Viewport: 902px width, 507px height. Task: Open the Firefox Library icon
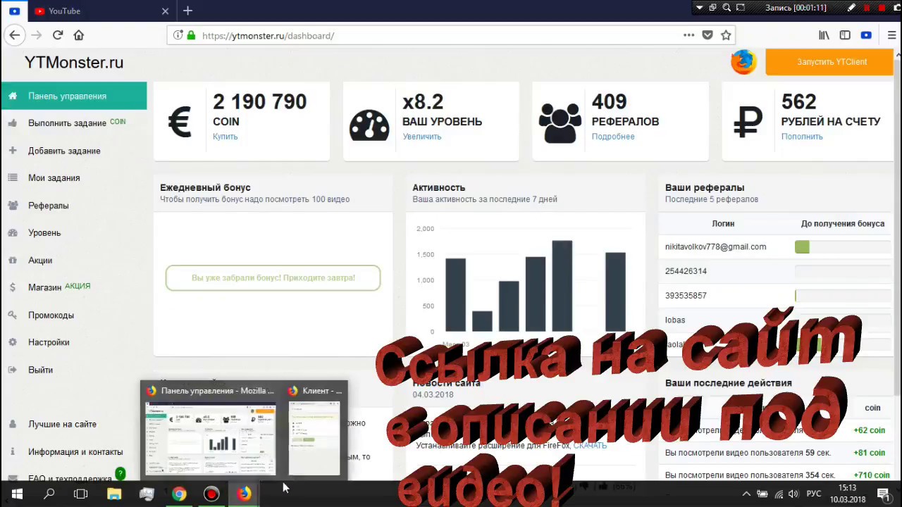(824, 35)
